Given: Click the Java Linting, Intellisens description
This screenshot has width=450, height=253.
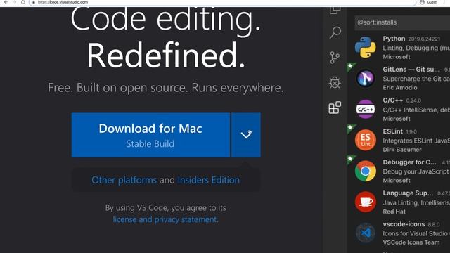Looking at the screenshot, I should 416,202.
